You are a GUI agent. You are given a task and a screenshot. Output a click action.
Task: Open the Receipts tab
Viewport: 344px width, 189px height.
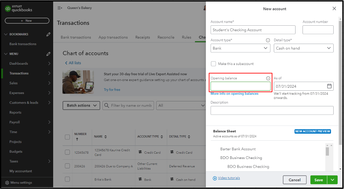coord(143,37)
